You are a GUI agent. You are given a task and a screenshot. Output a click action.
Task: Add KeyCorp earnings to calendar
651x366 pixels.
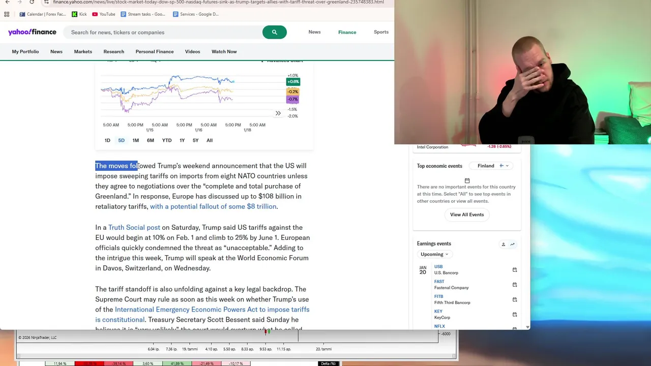click(515, 315)
